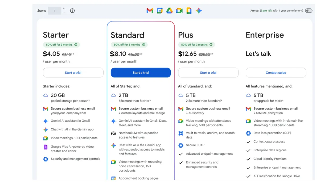This screenshot has width=328, height=184.
Task: Click Gemini icon by Gemini AI assistant in Gmail
Action: click(x=46, y=121)
